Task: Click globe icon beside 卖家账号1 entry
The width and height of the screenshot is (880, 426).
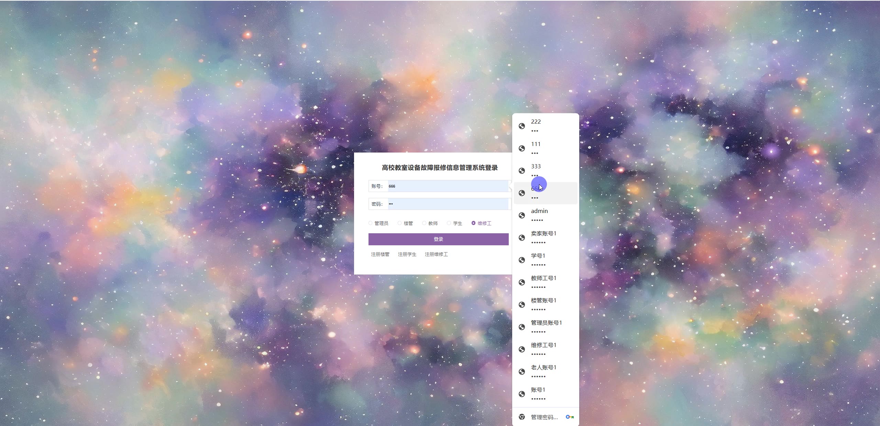Action: pos(522,238)
